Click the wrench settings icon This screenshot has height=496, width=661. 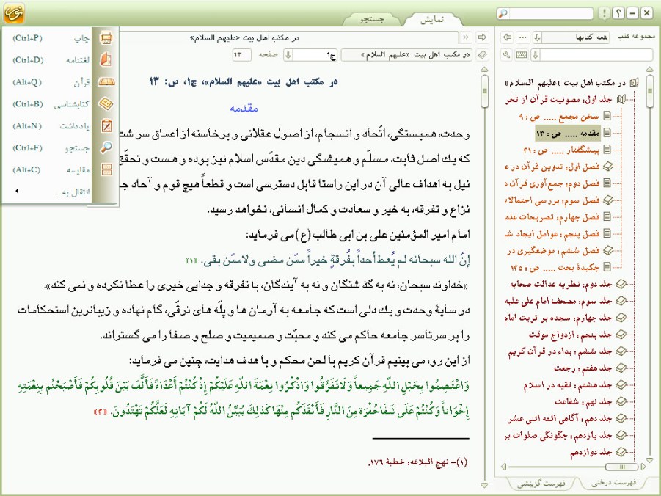point(507,55)
